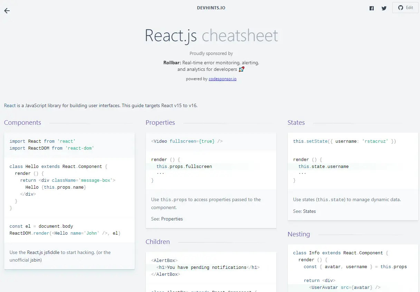
Task: Click '<UserAvatar src={avatar} />' code line
Action: 345,288
